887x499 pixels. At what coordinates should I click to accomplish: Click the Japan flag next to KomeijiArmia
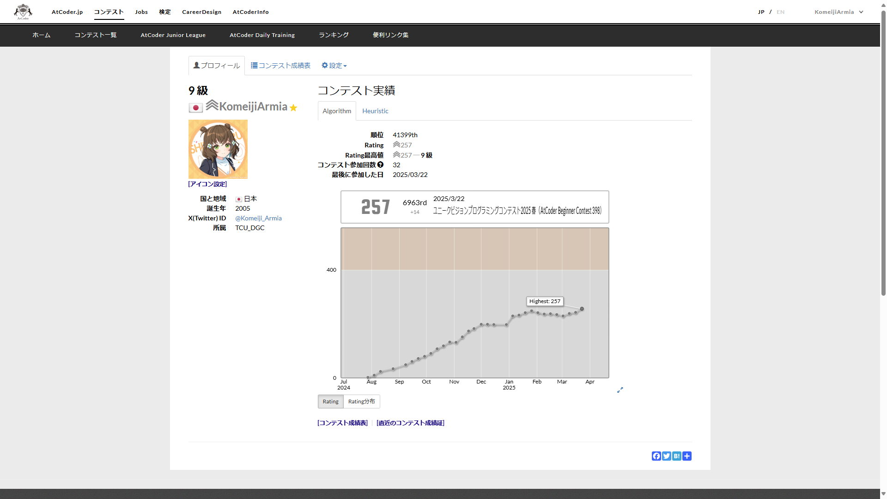coord(195,107)
